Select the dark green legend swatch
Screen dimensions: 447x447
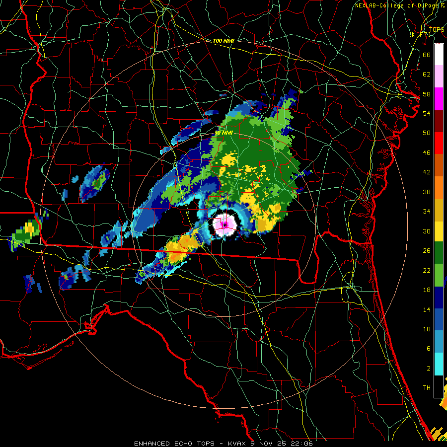click(439, 253)
